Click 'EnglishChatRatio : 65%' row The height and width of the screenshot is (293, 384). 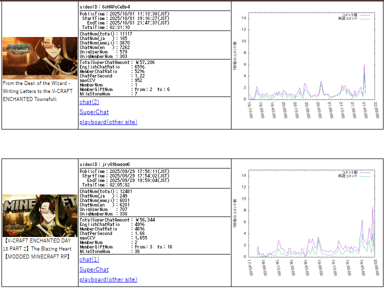(112, 67)
